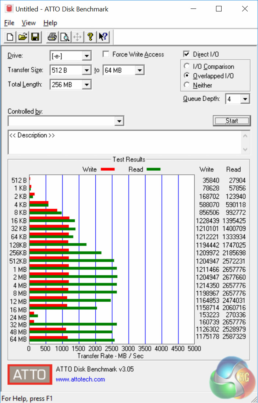Click inside the Description text box

coord(126,143)
